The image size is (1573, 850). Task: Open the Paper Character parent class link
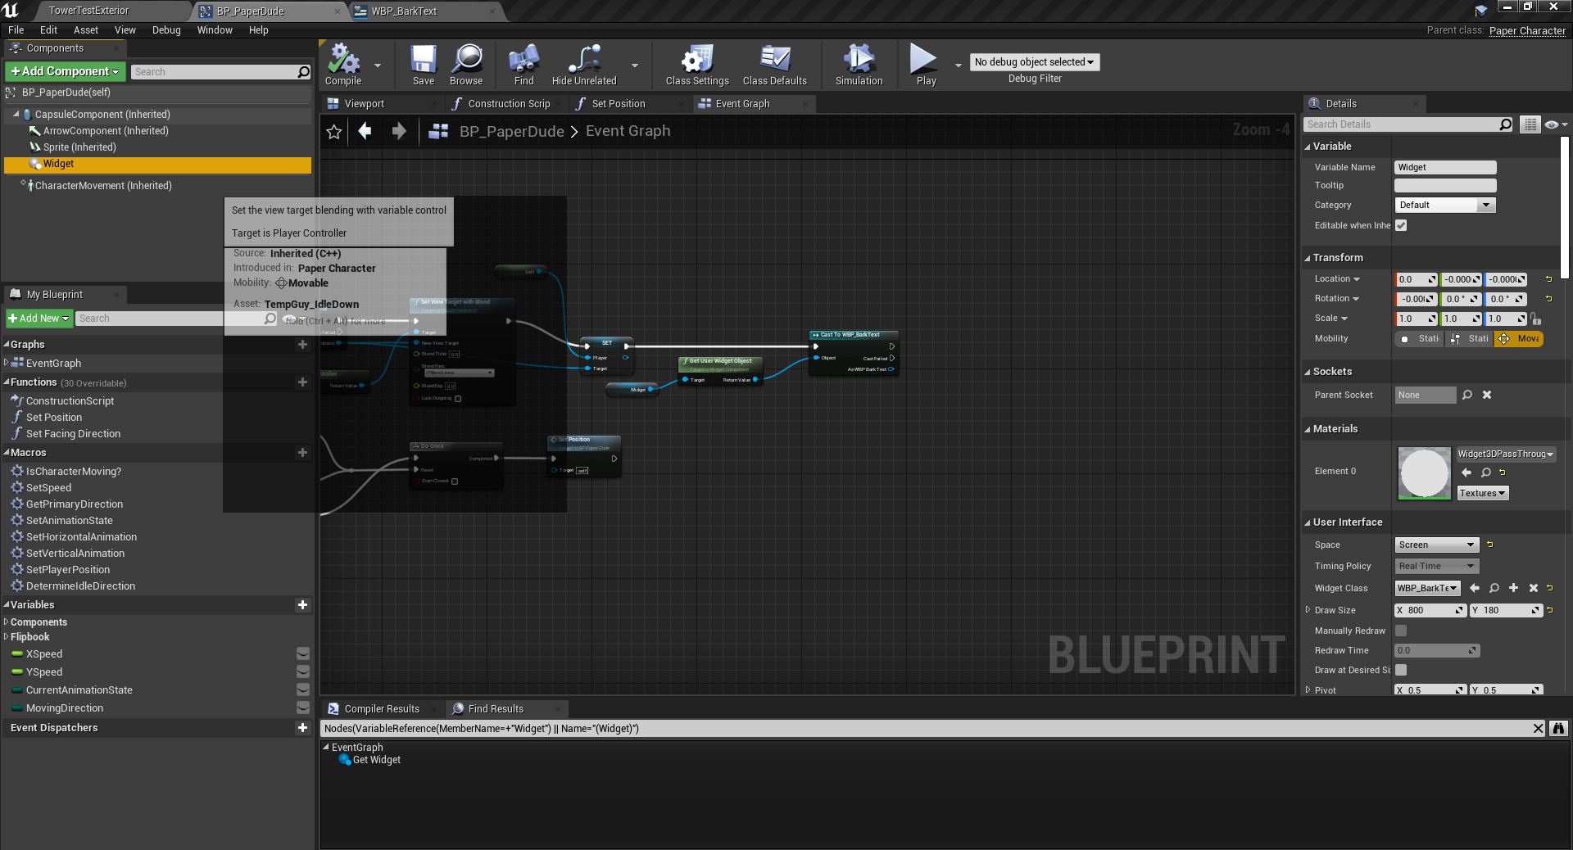click(x=1527, y=30)
